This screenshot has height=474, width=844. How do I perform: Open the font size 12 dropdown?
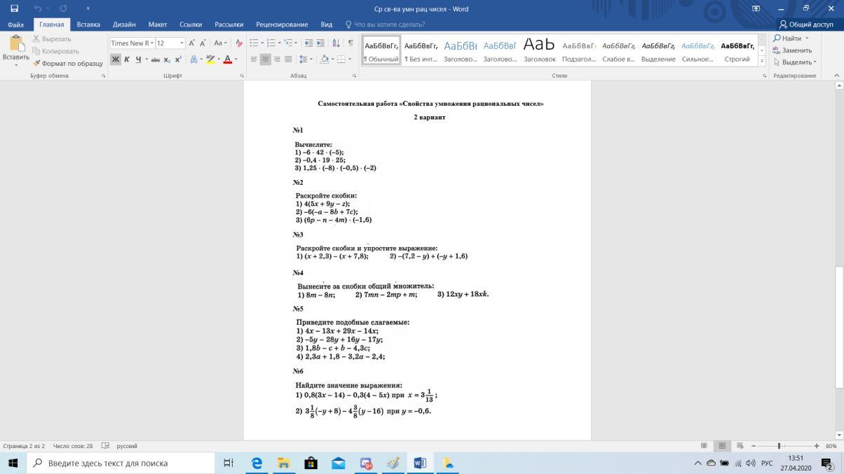click(181, 43)
